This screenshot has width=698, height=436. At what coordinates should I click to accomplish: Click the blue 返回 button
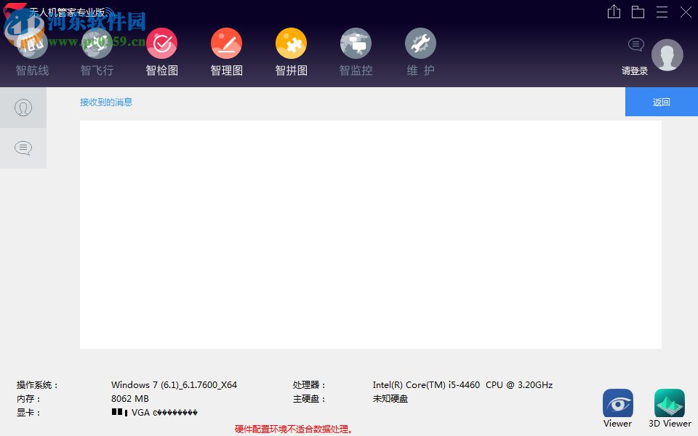point(660,102)
